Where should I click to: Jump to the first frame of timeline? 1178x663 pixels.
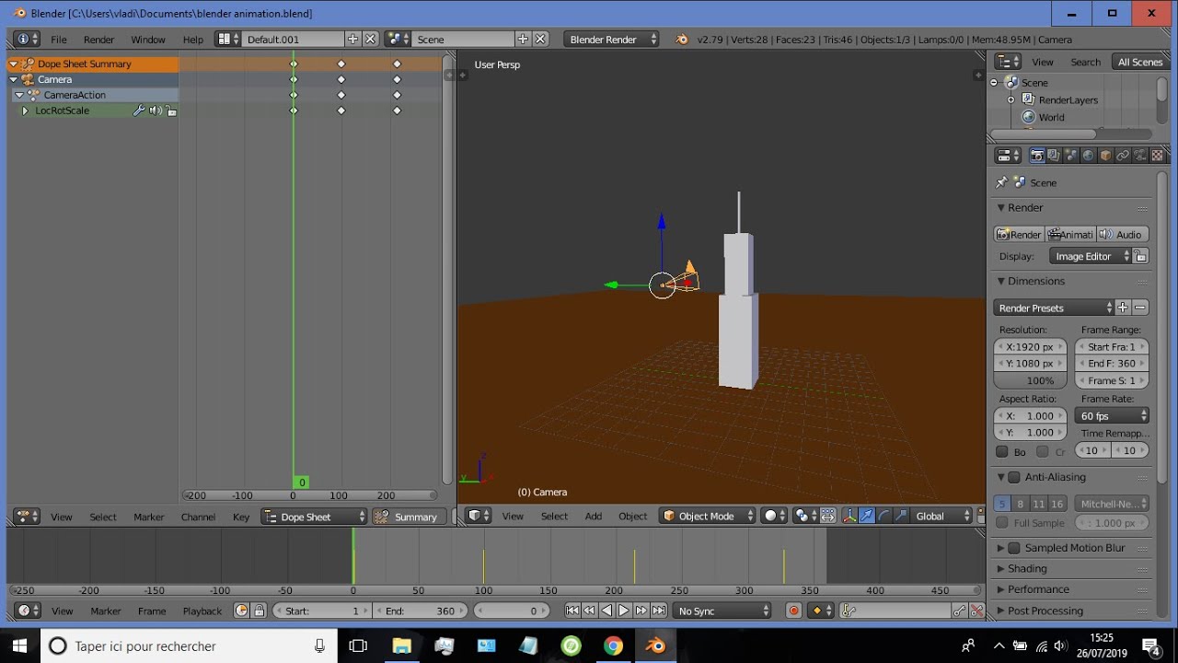[572, 611]
